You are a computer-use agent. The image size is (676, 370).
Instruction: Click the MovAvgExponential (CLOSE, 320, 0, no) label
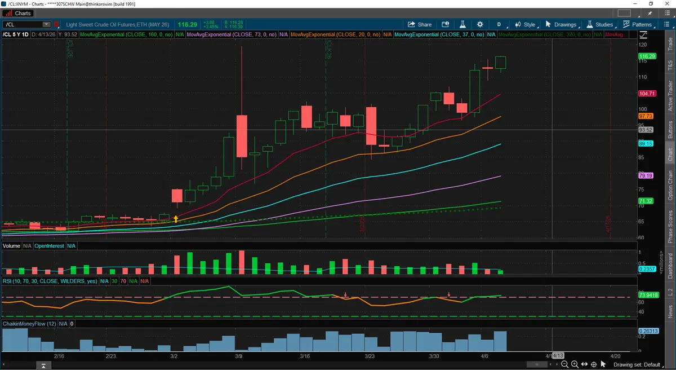(545, 35)
